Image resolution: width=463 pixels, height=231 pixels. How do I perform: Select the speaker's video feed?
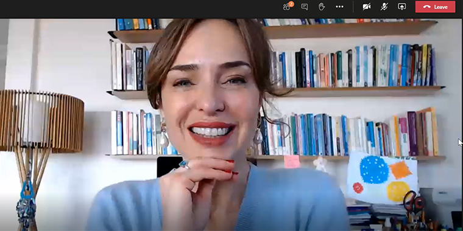[x=231, y=125]
